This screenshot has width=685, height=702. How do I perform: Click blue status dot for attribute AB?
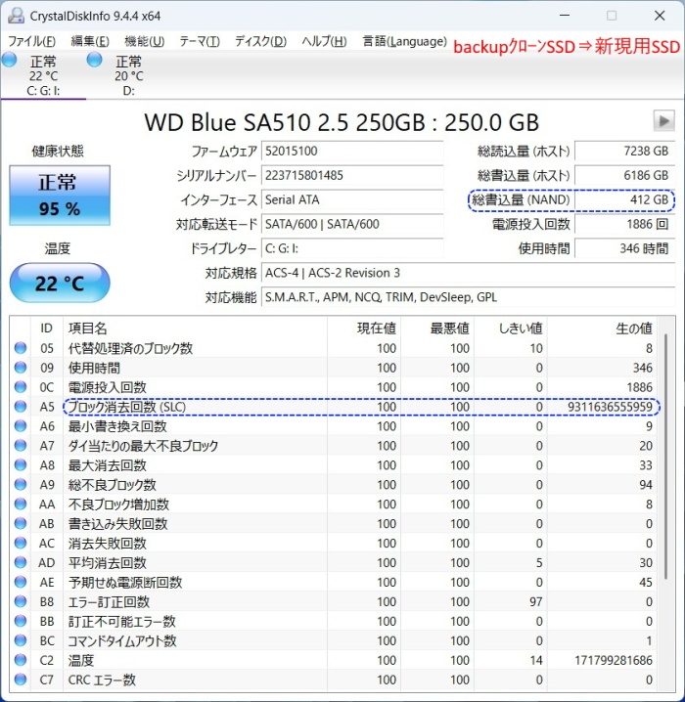(21, 523)
